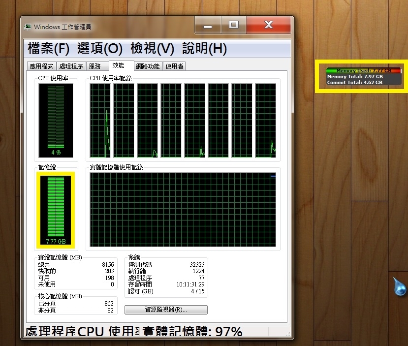408x346 pixels.
Task: Click the CPU 使用率記錄 label
Action: click(x=111, y=78)
